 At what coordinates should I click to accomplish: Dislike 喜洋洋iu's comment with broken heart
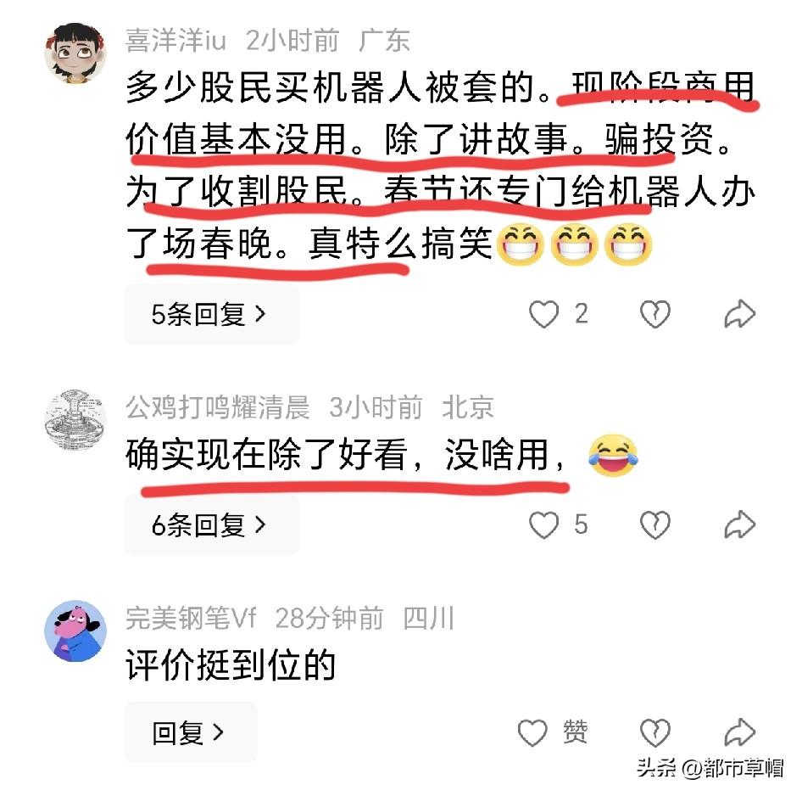click(x=655, y=314)
